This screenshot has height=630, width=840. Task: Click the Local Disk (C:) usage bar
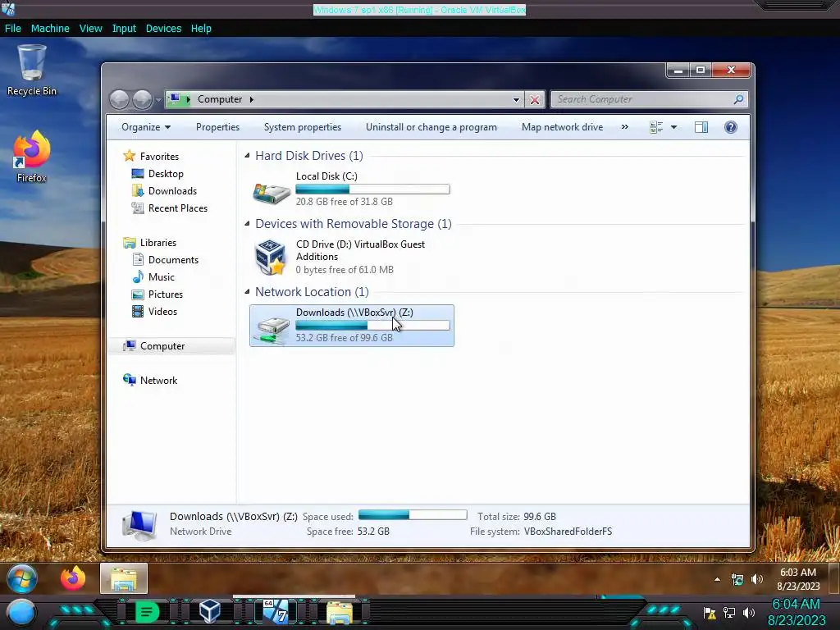point(372,189)
